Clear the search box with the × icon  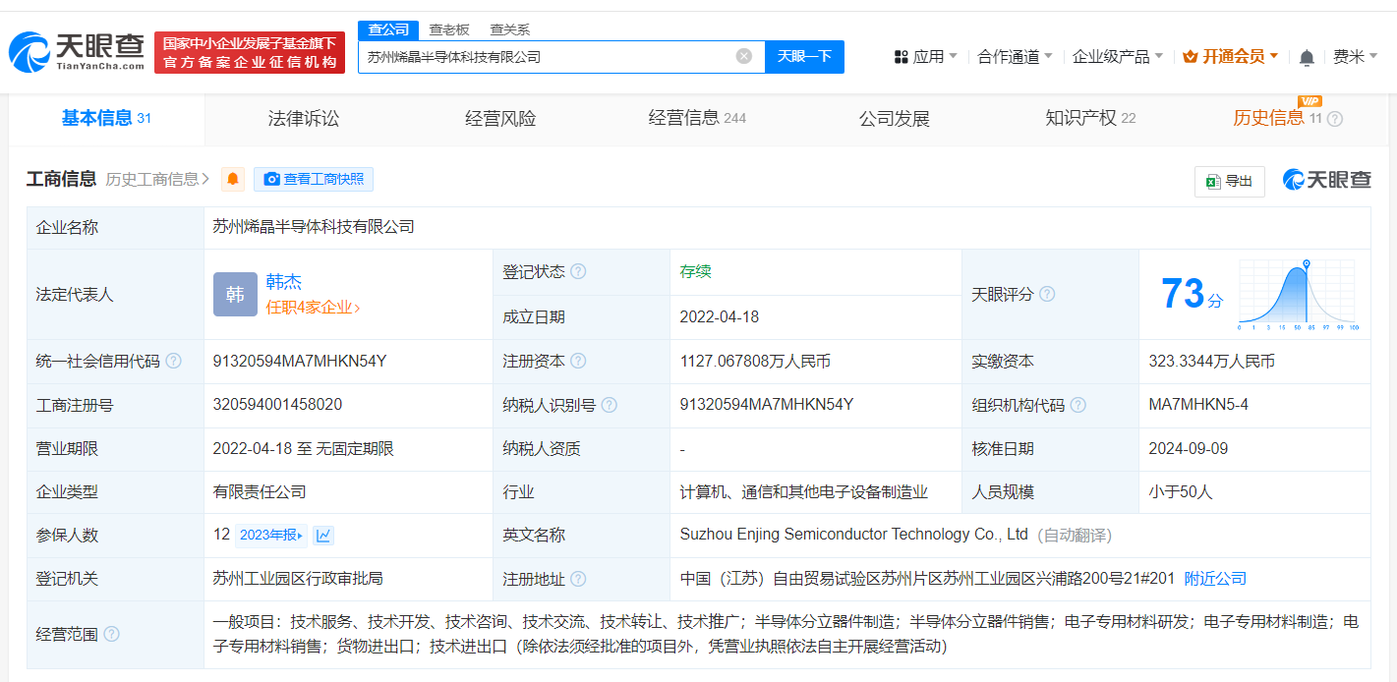click(x=743, y=56)
